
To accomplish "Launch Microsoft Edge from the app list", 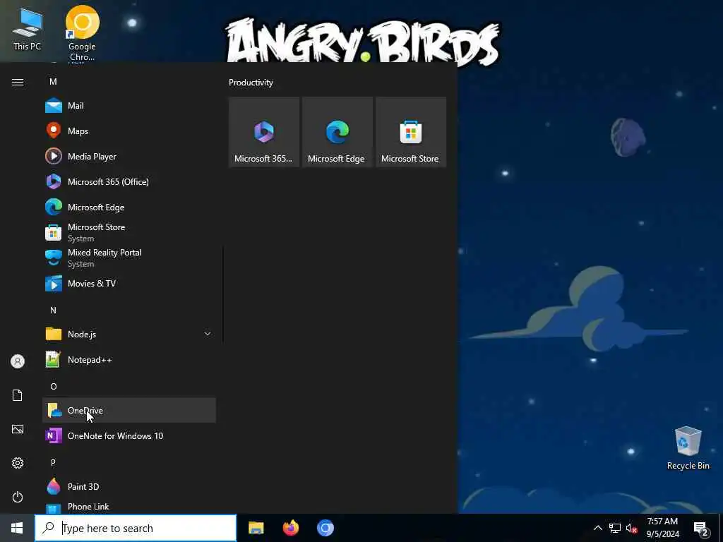I will 129,207.
